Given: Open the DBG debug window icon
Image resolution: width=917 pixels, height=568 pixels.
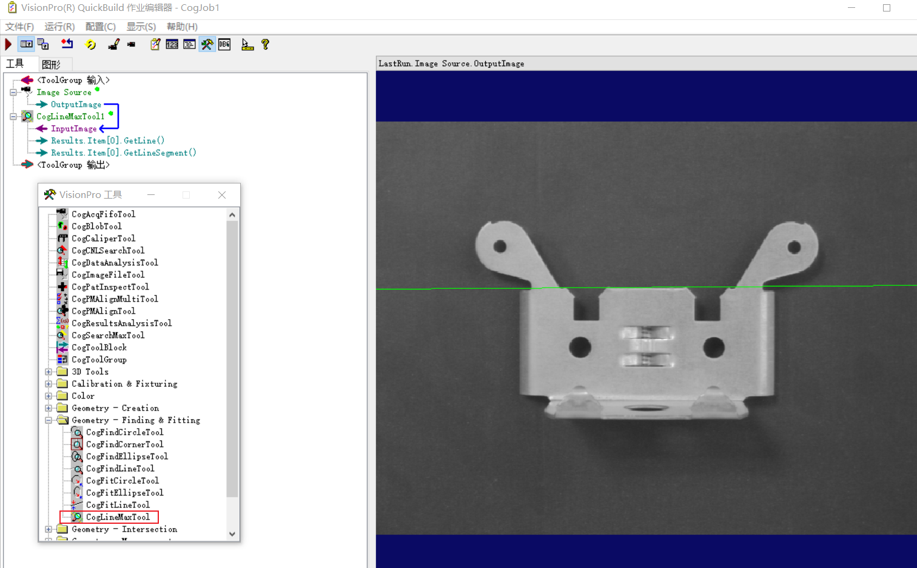Looking at the screenshot, I should (x=224, y=44).
